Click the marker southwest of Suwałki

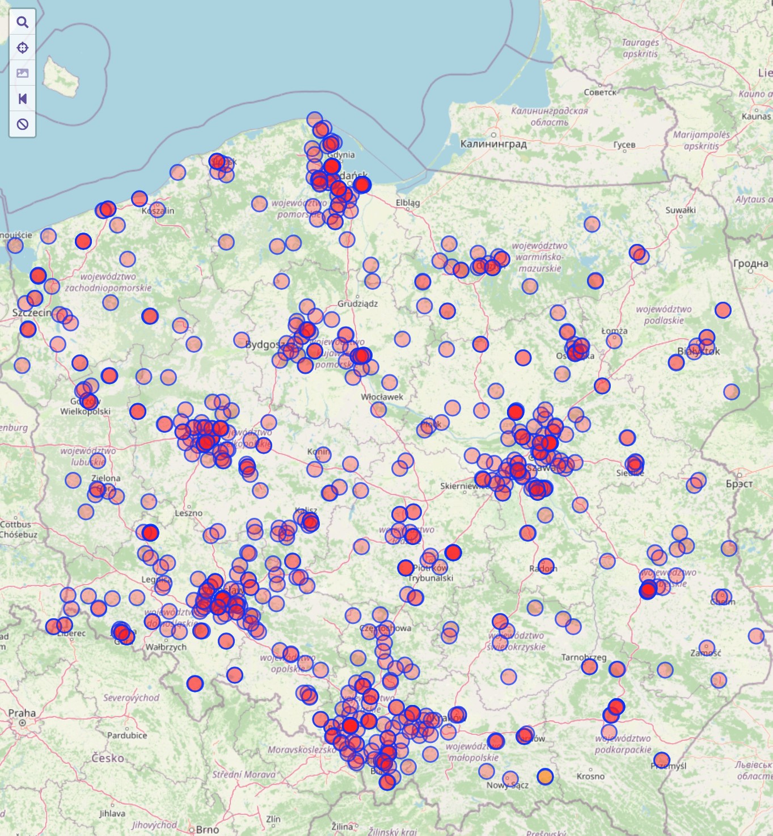click(592, 224)
